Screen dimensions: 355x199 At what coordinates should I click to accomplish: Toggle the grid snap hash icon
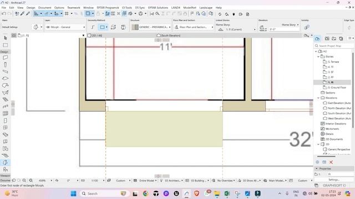pyautogui.click(x=67, y=14)
